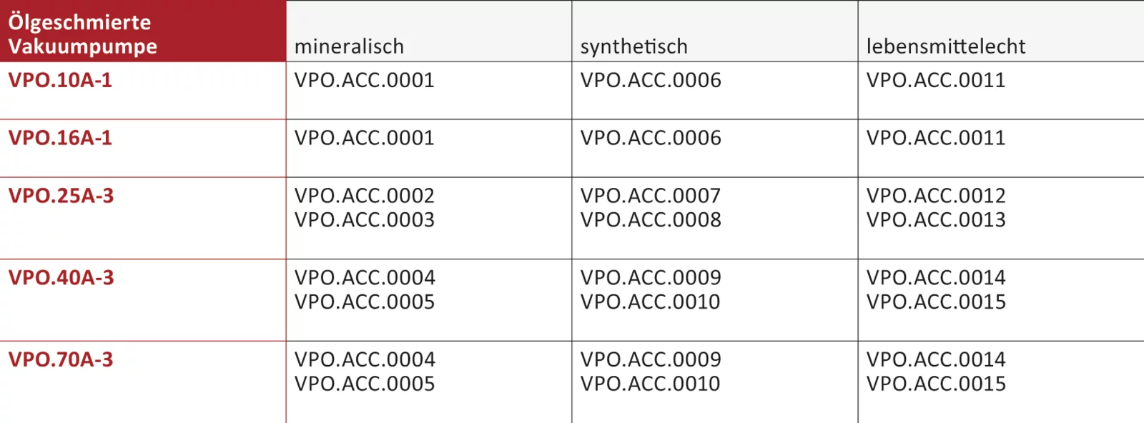Click the VPO.10A-1 pump model
1144x423 pixels.
60,80
